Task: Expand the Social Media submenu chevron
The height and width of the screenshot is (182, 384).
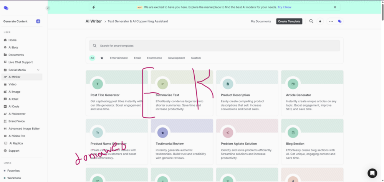Action: (x=38, y=70)
